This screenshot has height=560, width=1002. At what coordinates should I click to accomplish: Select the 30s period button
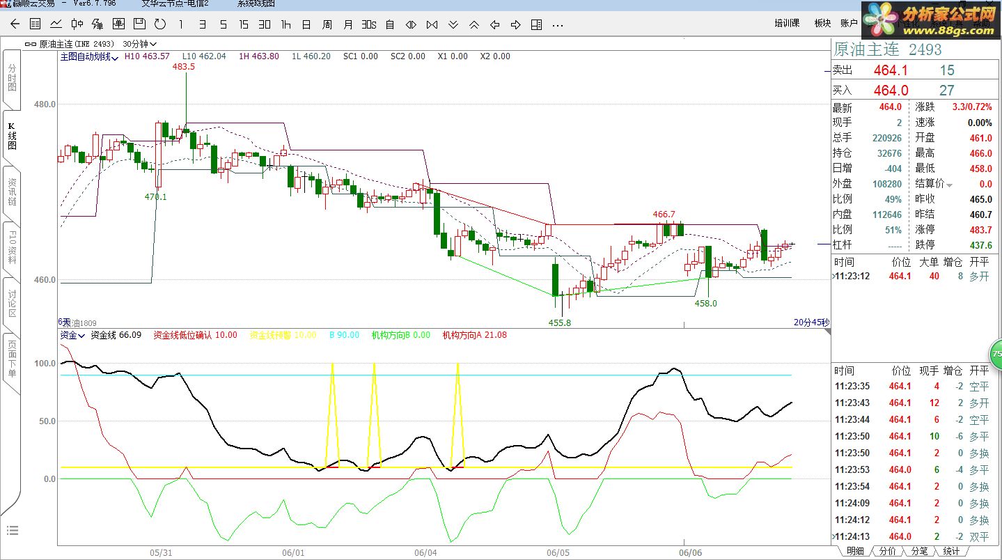pos(369,24)
